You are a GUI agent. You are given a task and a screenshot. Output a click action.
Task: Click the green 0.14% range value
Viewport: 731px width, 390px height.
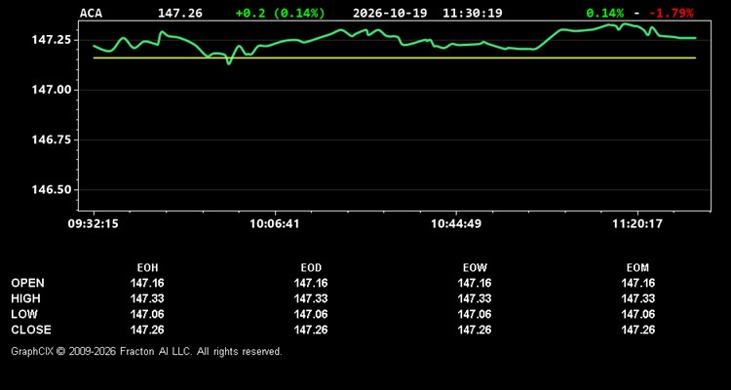(604, 13)
